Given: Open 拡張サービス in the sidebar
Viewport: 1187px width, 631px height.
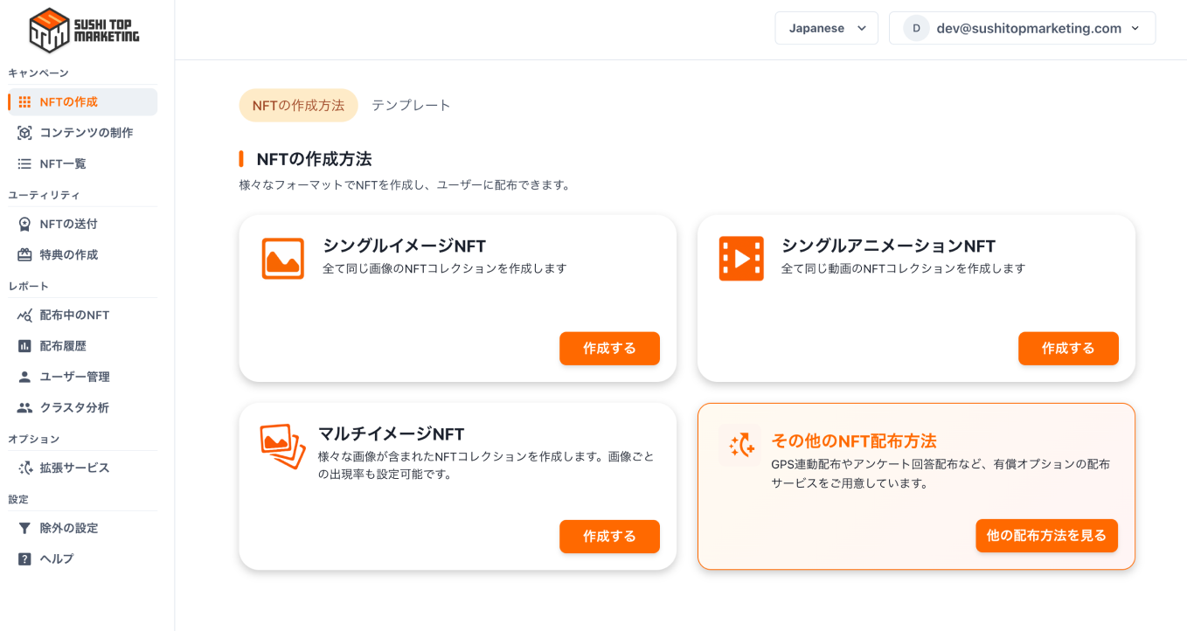Looking at the screenshot, I should coord(74,468).
